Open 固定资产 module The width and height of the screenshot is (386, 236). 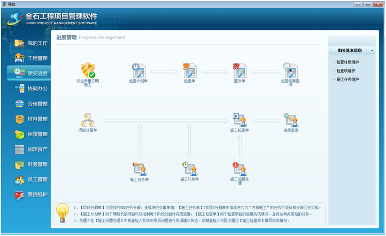click(x=31, y=149)
